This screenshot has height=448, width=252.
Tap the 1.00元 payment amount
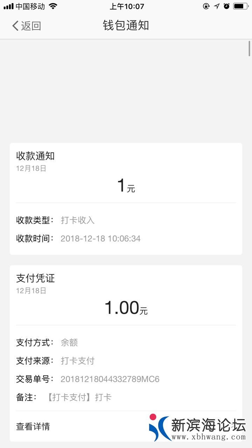126,308
